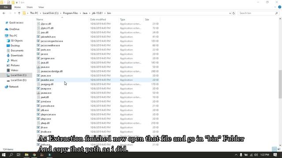Switch to the Home ribbon tab
The width and height of the screenshot is (282, 158).
pyautogui.click(x=18, y=7)
